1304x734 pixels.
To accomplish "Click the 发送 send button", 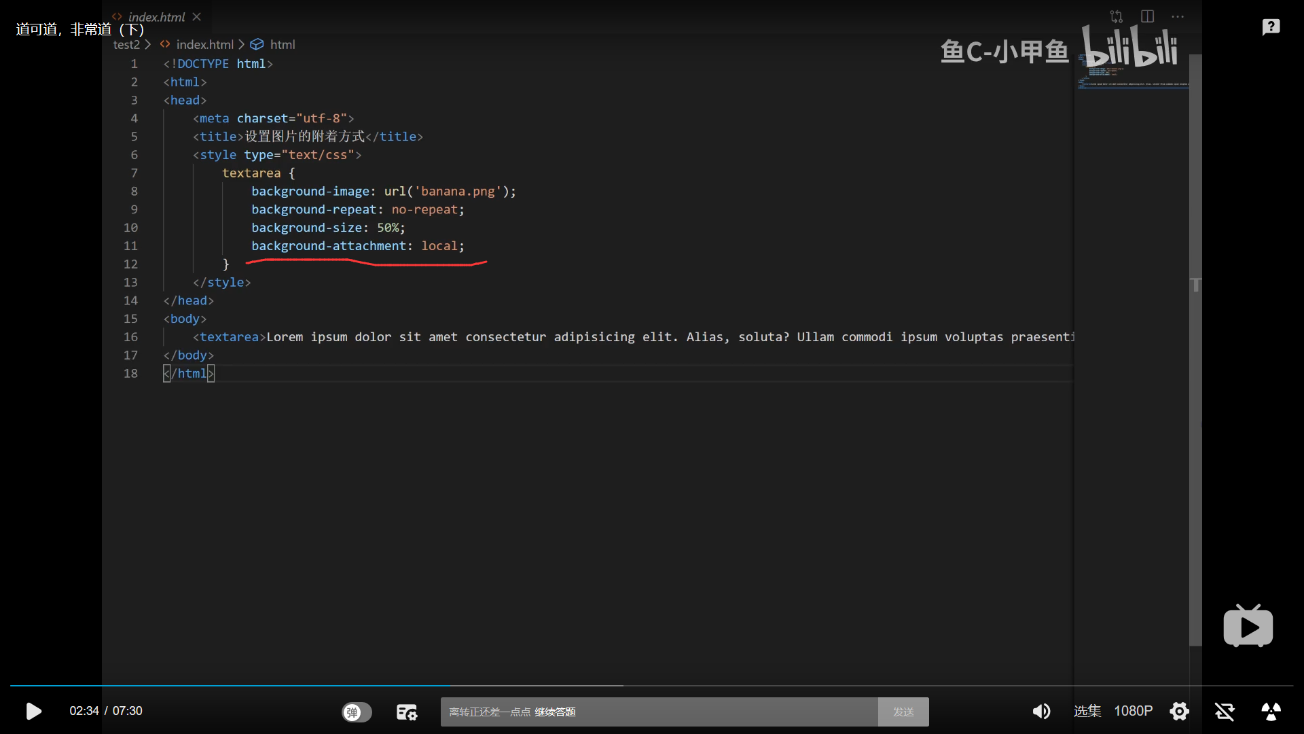I will tap(903, 712).
